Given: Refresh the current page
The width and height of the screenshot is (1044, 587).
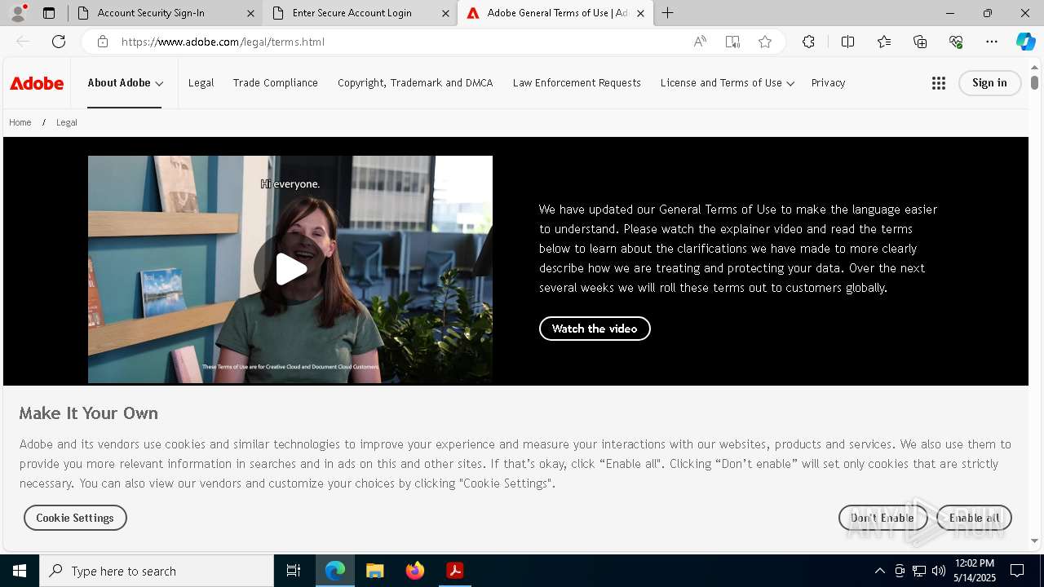Looking at the screenshot, I should 59,42.
